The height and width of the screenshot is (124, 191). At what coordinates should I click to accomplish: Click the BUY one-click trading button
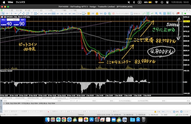click(x=23, y=20)
